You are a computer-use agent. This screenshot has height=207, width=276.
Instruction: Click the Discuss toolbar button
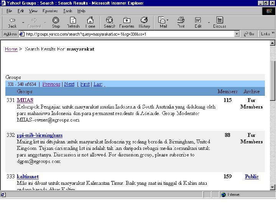pyautogui.click(x=220, y=23)
